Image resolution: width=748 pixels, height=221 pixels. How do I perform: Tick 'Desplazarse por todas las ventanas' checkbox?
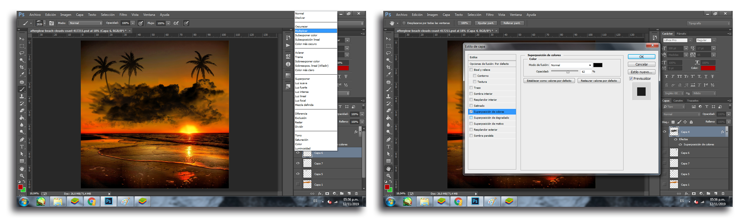click(x=404, y=23)
